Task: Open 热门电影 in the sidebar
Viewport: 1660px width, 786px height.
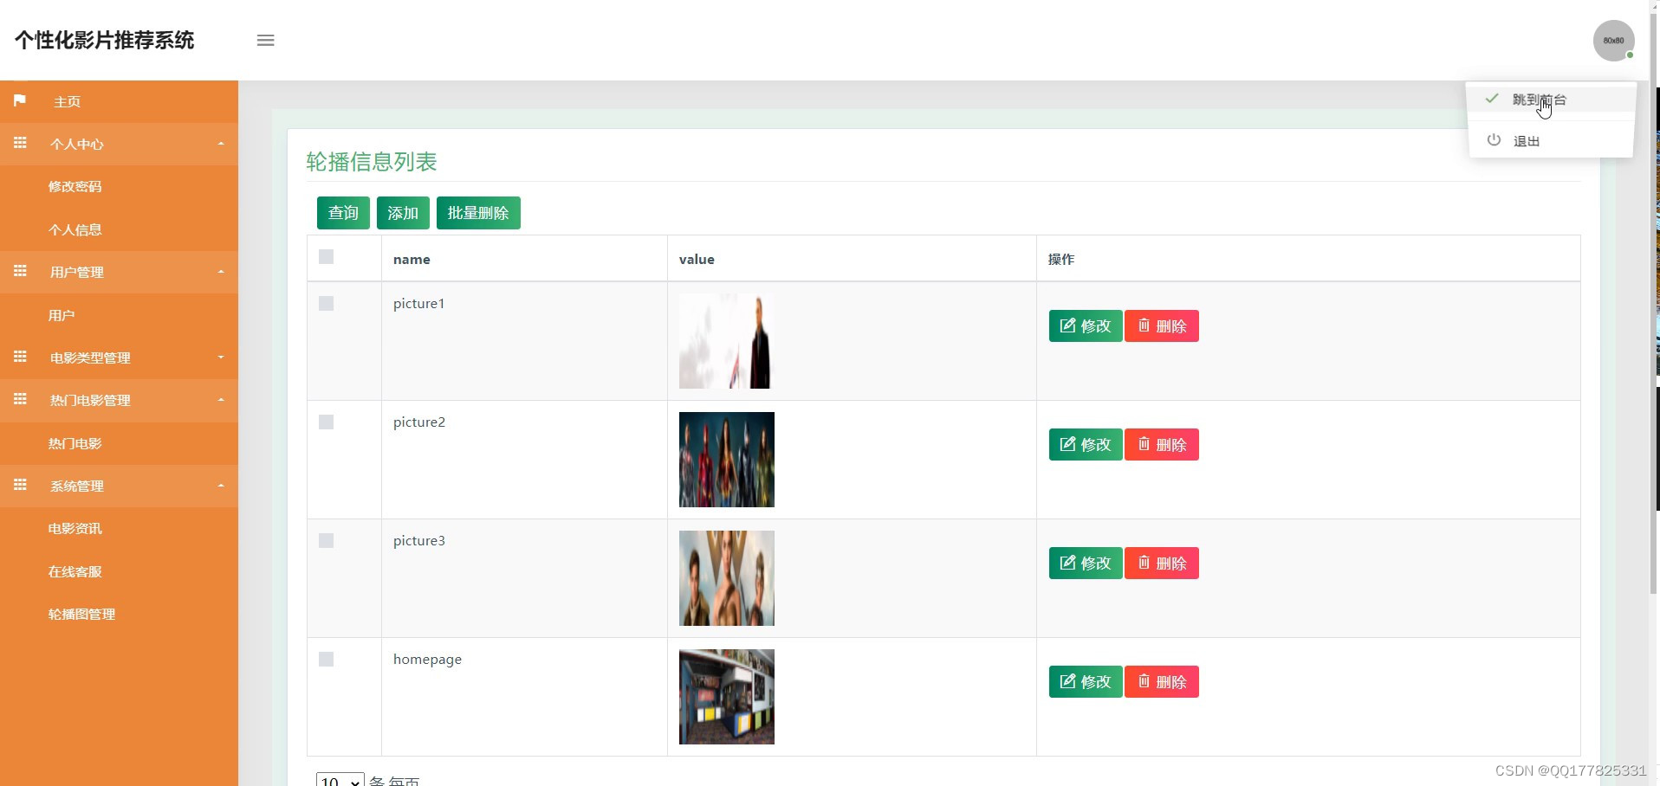Action: pos(75,444)
